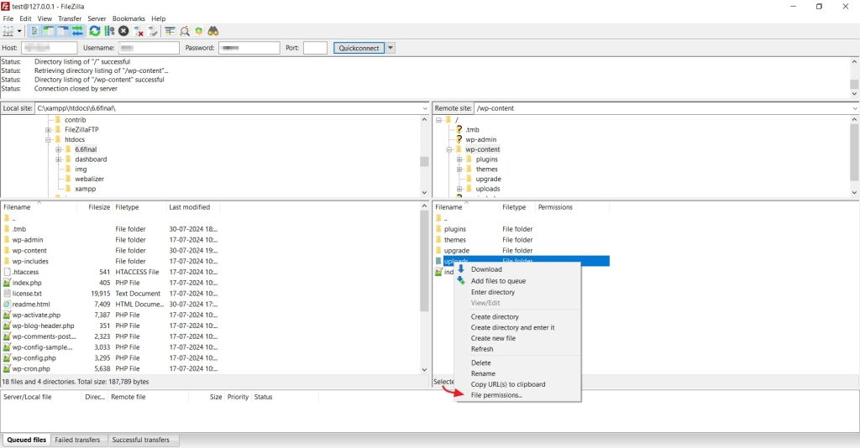860x448 pixels.
Task: Select xampp folder in local tree
Action: (x=85, y=189)
